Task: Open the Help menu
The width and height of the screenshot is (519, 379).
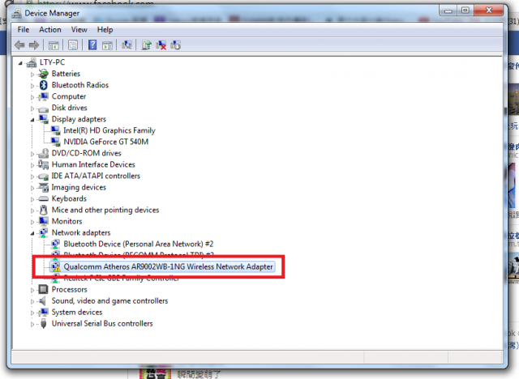Action: 105,30
